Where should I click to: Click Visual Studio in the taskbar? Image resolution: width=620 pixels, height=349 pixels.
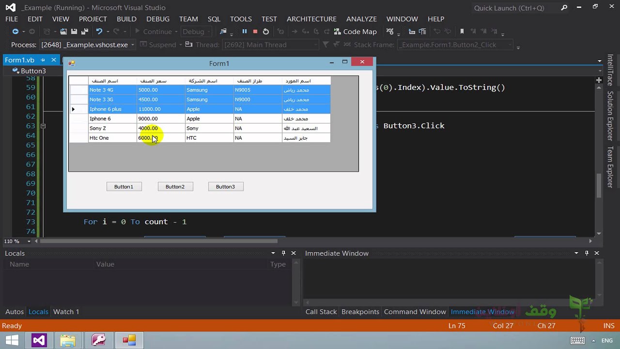[39, 340]
